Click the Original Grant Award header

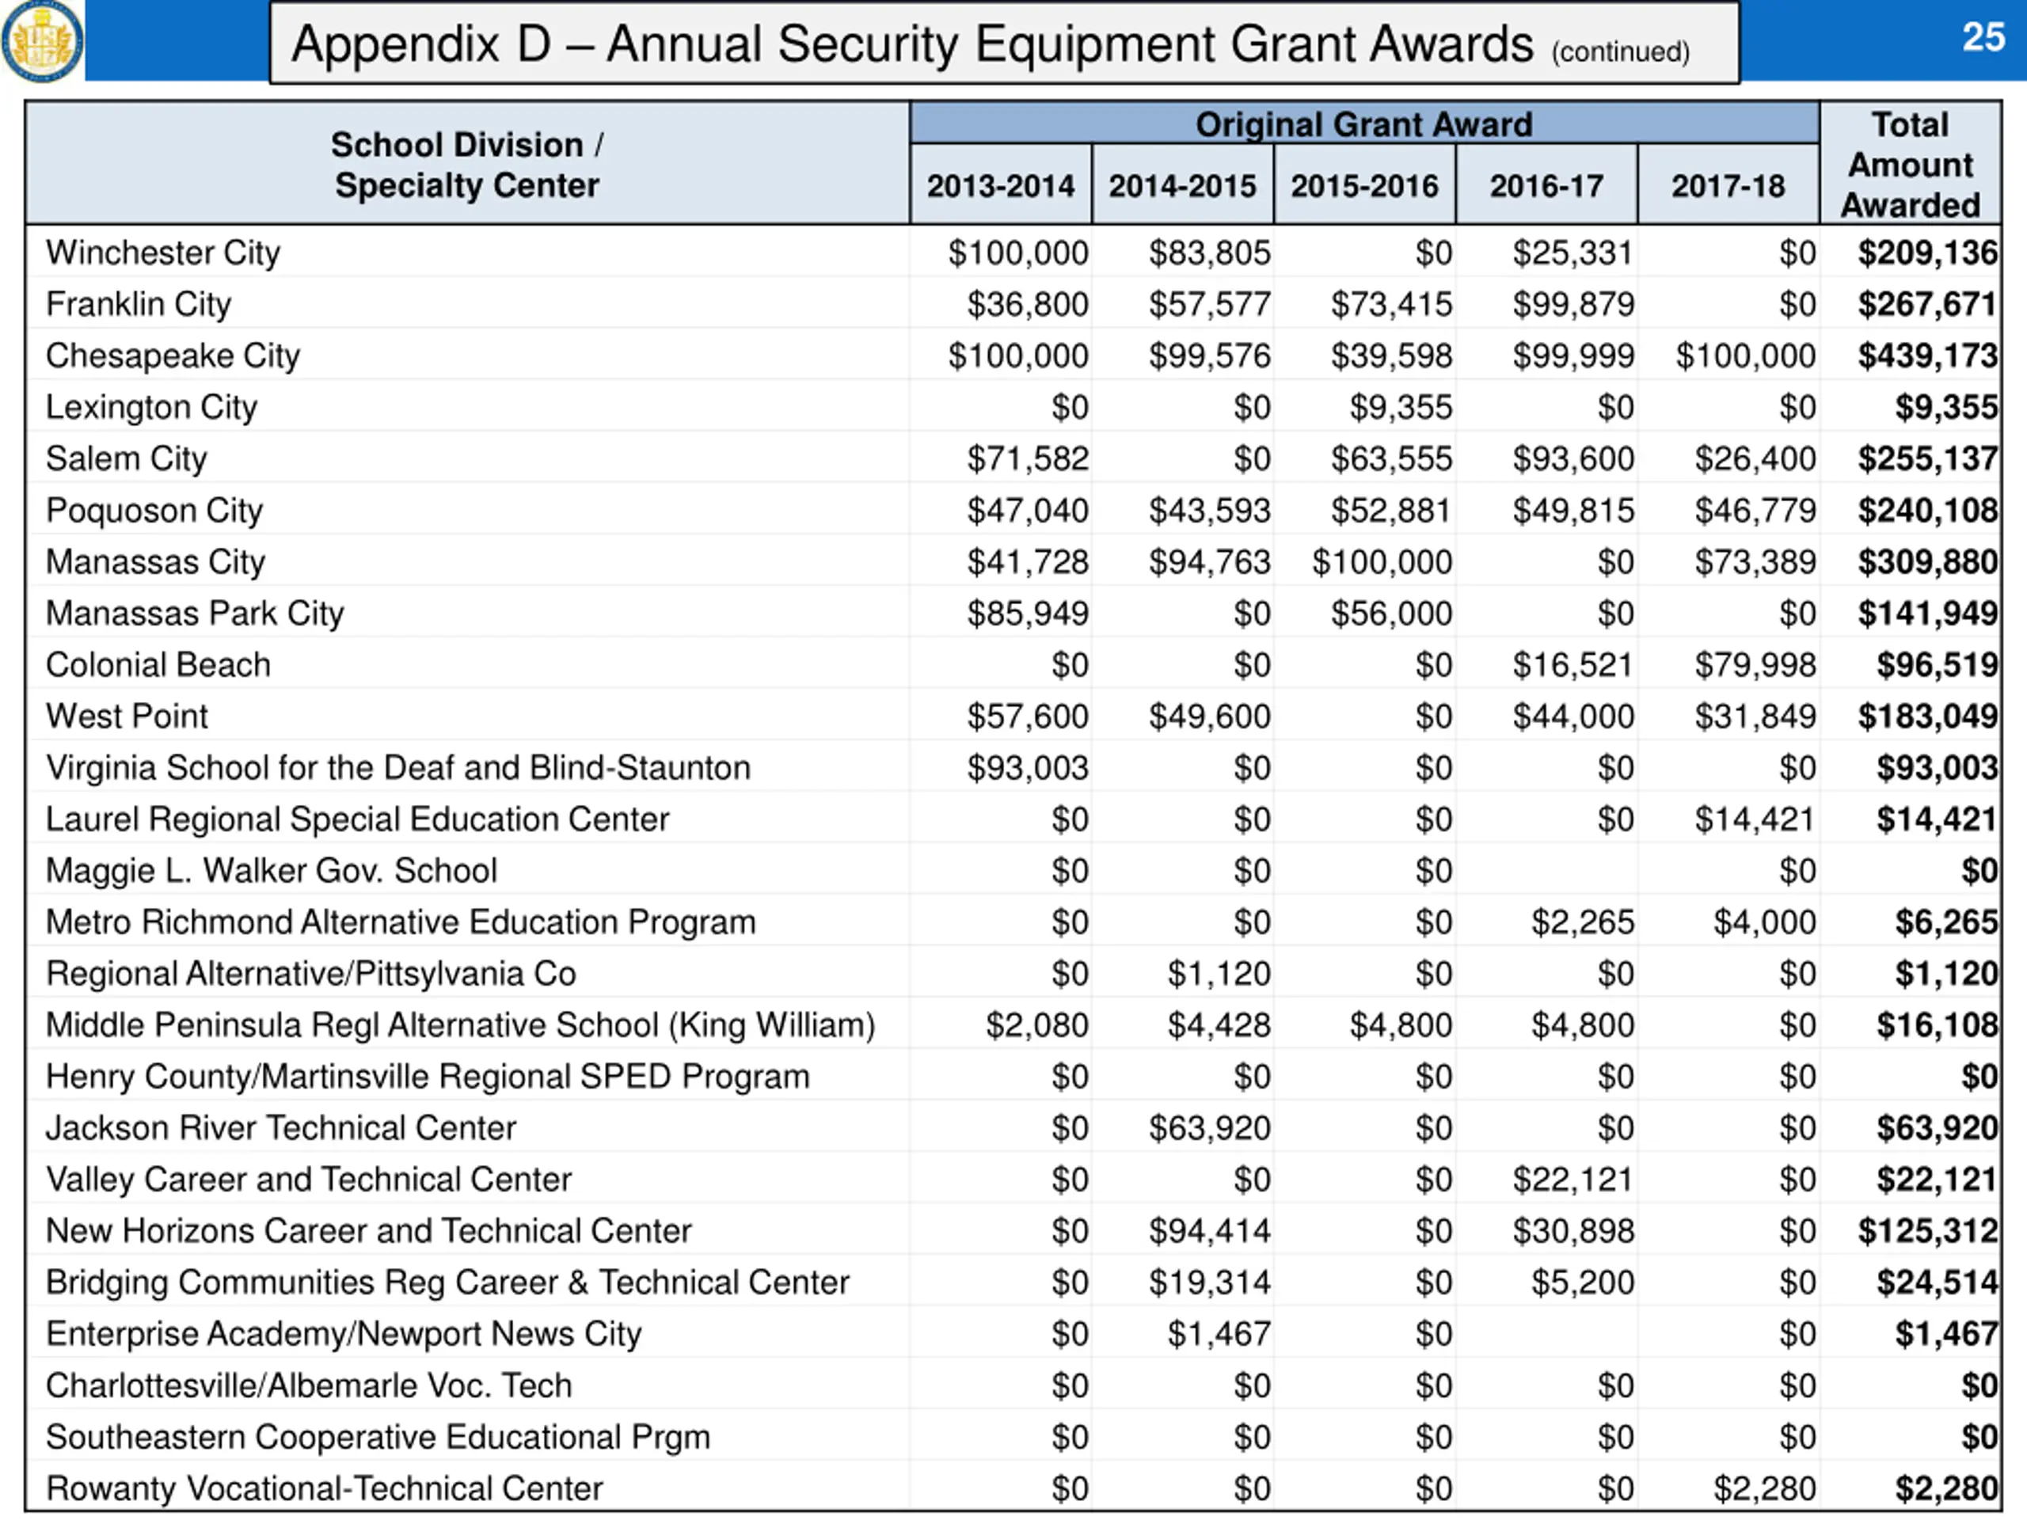click(x=1363, y=123)
